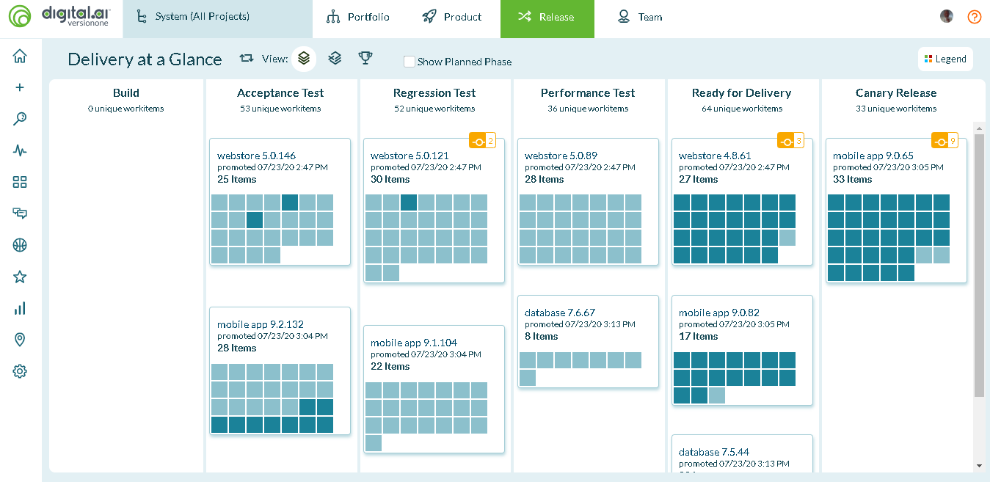The height and width of the screenshot is (482, 990).
Task: Click the Ready for Delivery column header
Action: 742,93
